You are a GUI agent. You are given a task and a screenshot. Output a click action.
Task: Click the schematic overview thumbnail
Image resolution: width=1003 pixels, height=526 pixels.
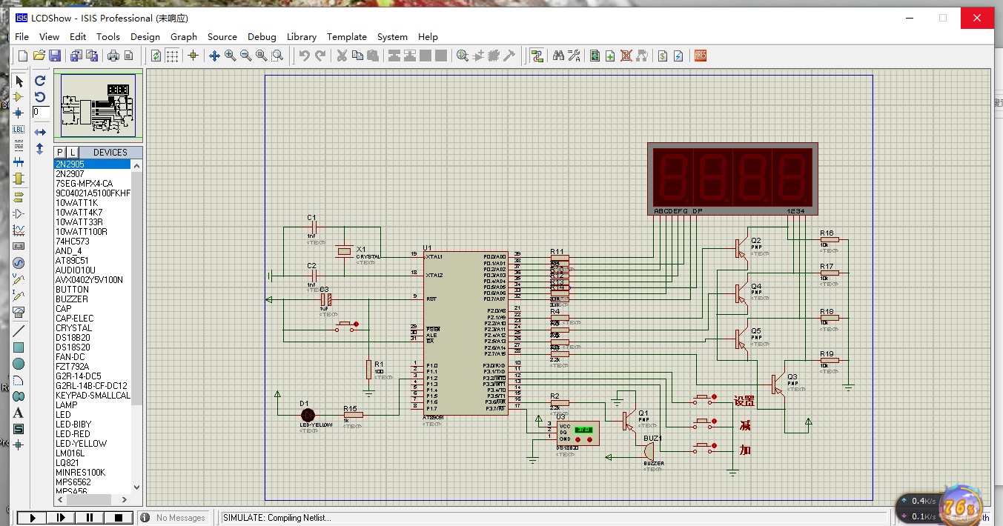coord(99,107)
